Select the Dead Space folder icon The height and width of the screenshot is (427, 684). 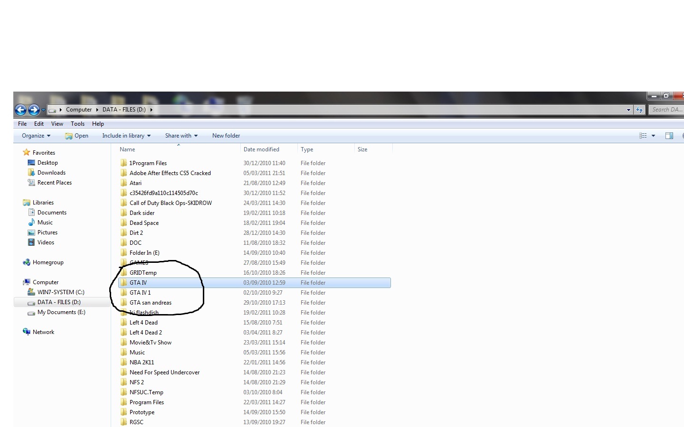[123, 223]
